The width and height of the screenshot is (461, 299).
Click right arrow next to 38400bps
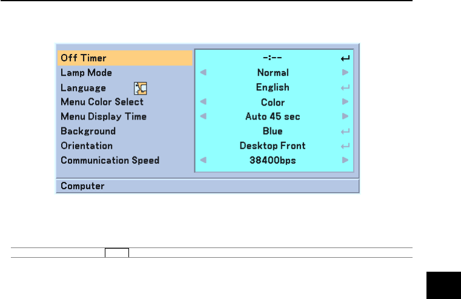coord(345,161)
